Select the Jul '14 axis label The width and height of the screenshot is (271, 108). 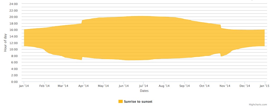143,86
